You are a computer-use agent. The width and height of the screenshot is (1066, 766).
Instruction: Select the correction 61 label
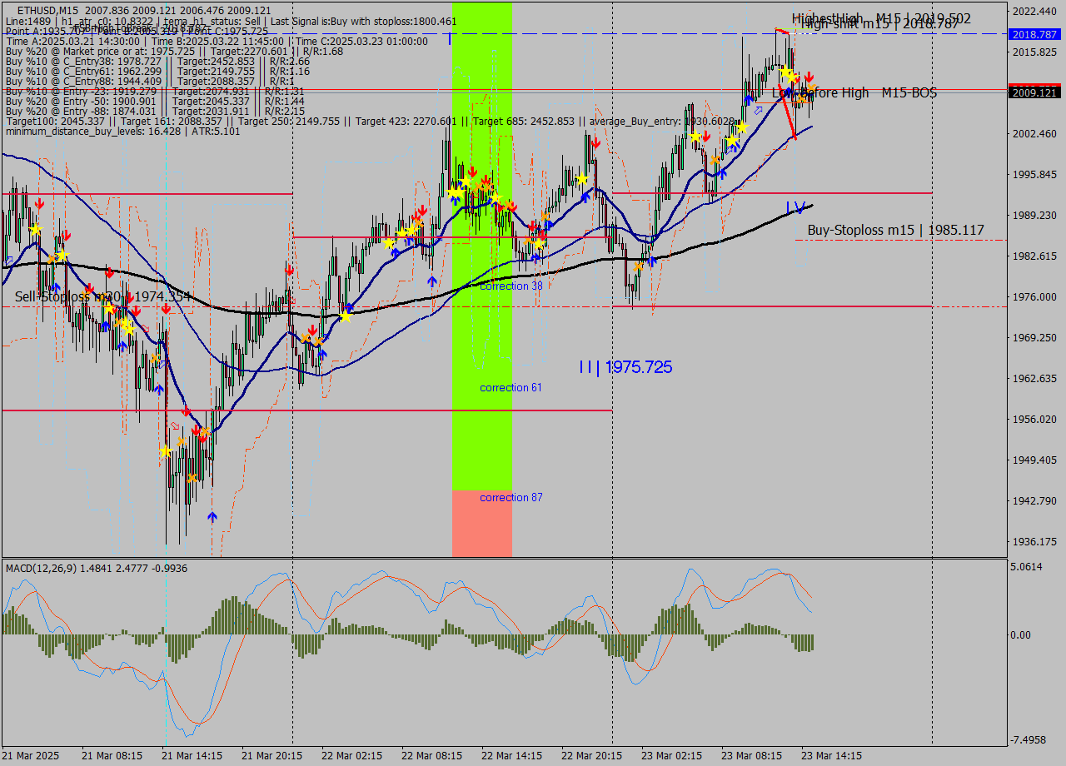point(511,388)
